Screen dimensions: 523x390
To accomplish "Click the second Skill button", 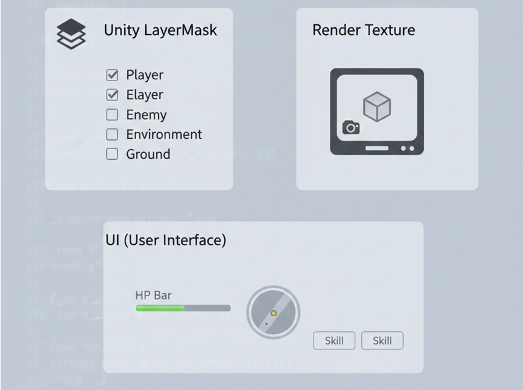I will pyautogui.click(x=382, y=340).
